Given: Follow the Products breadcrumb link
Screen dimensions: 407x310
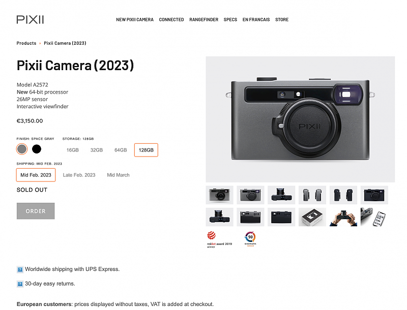Looking at the screenshot, I should pyautogui.click(x=26, y=43).
